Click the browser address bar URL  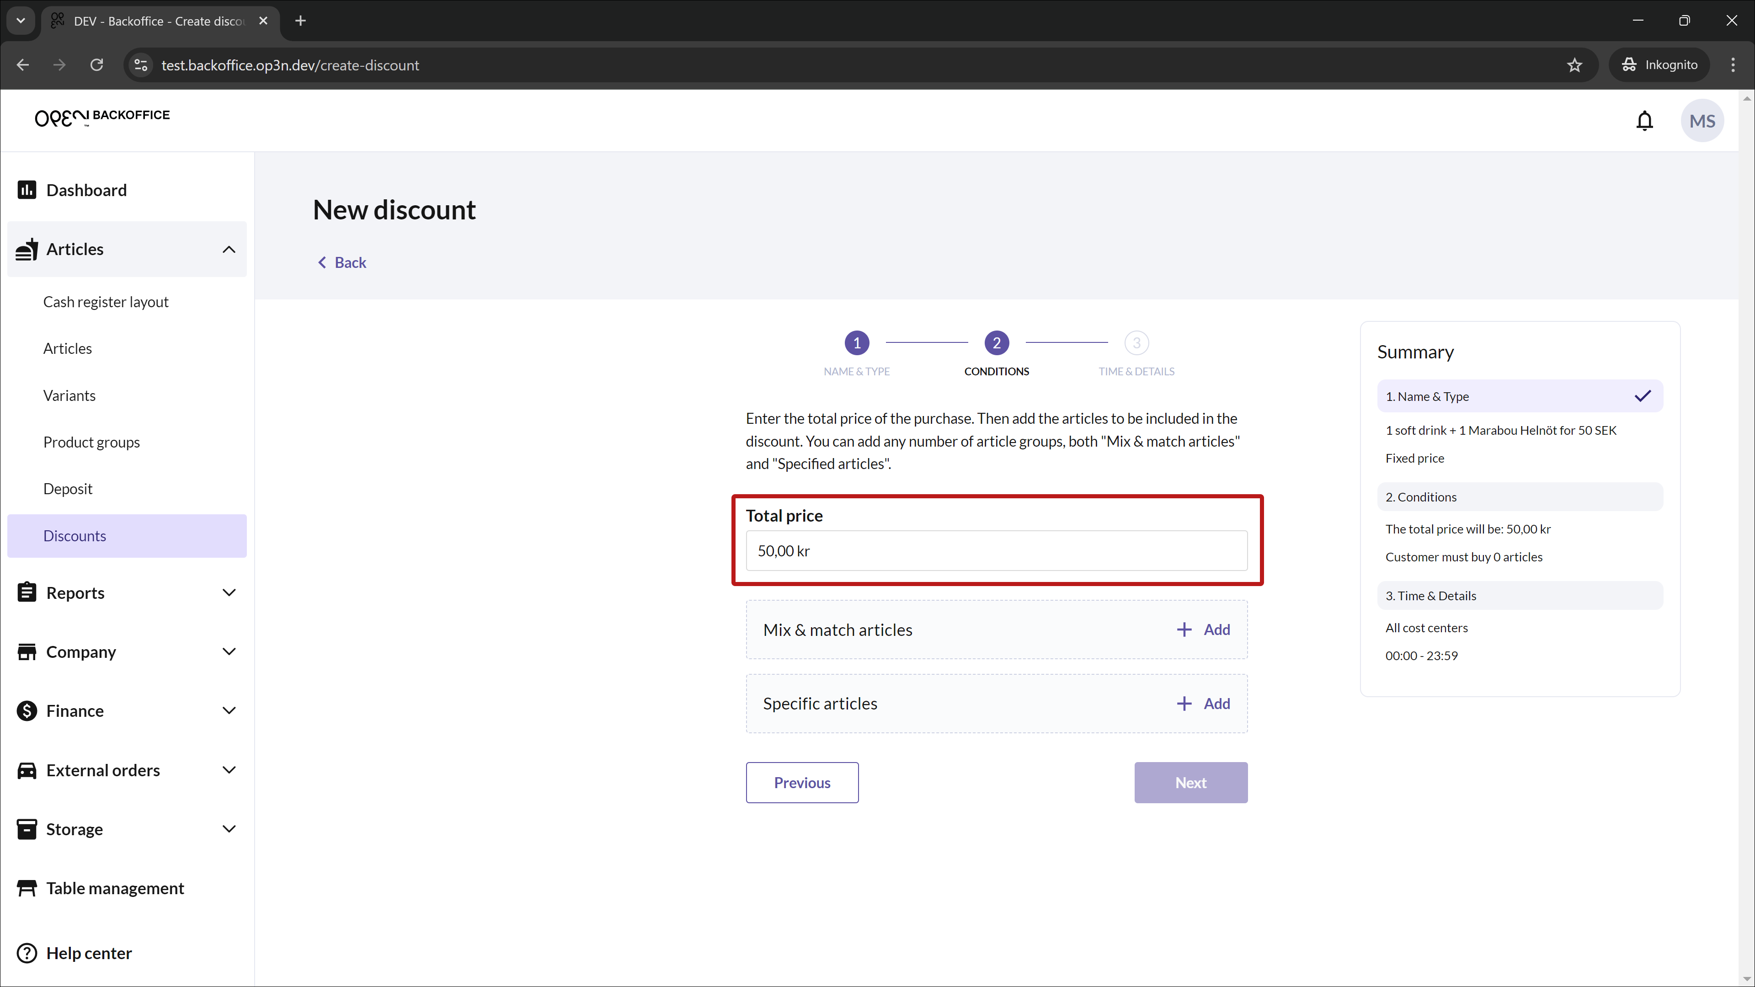pyautogui.click(x=290, y=65)
